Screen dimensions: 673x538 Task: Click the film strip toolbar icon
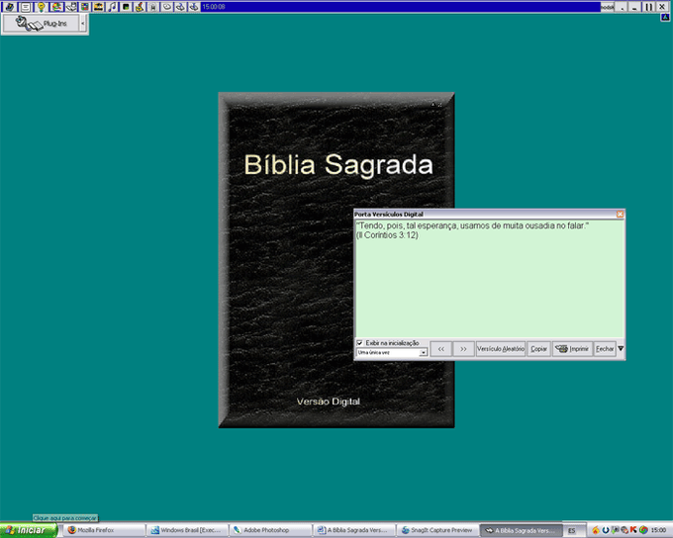[x=98, y=7]
